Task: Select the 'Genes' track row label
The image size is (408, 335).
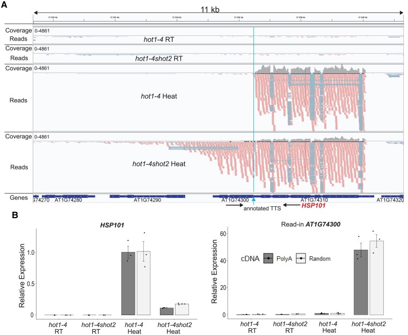Action: click(x=18, y=198)
